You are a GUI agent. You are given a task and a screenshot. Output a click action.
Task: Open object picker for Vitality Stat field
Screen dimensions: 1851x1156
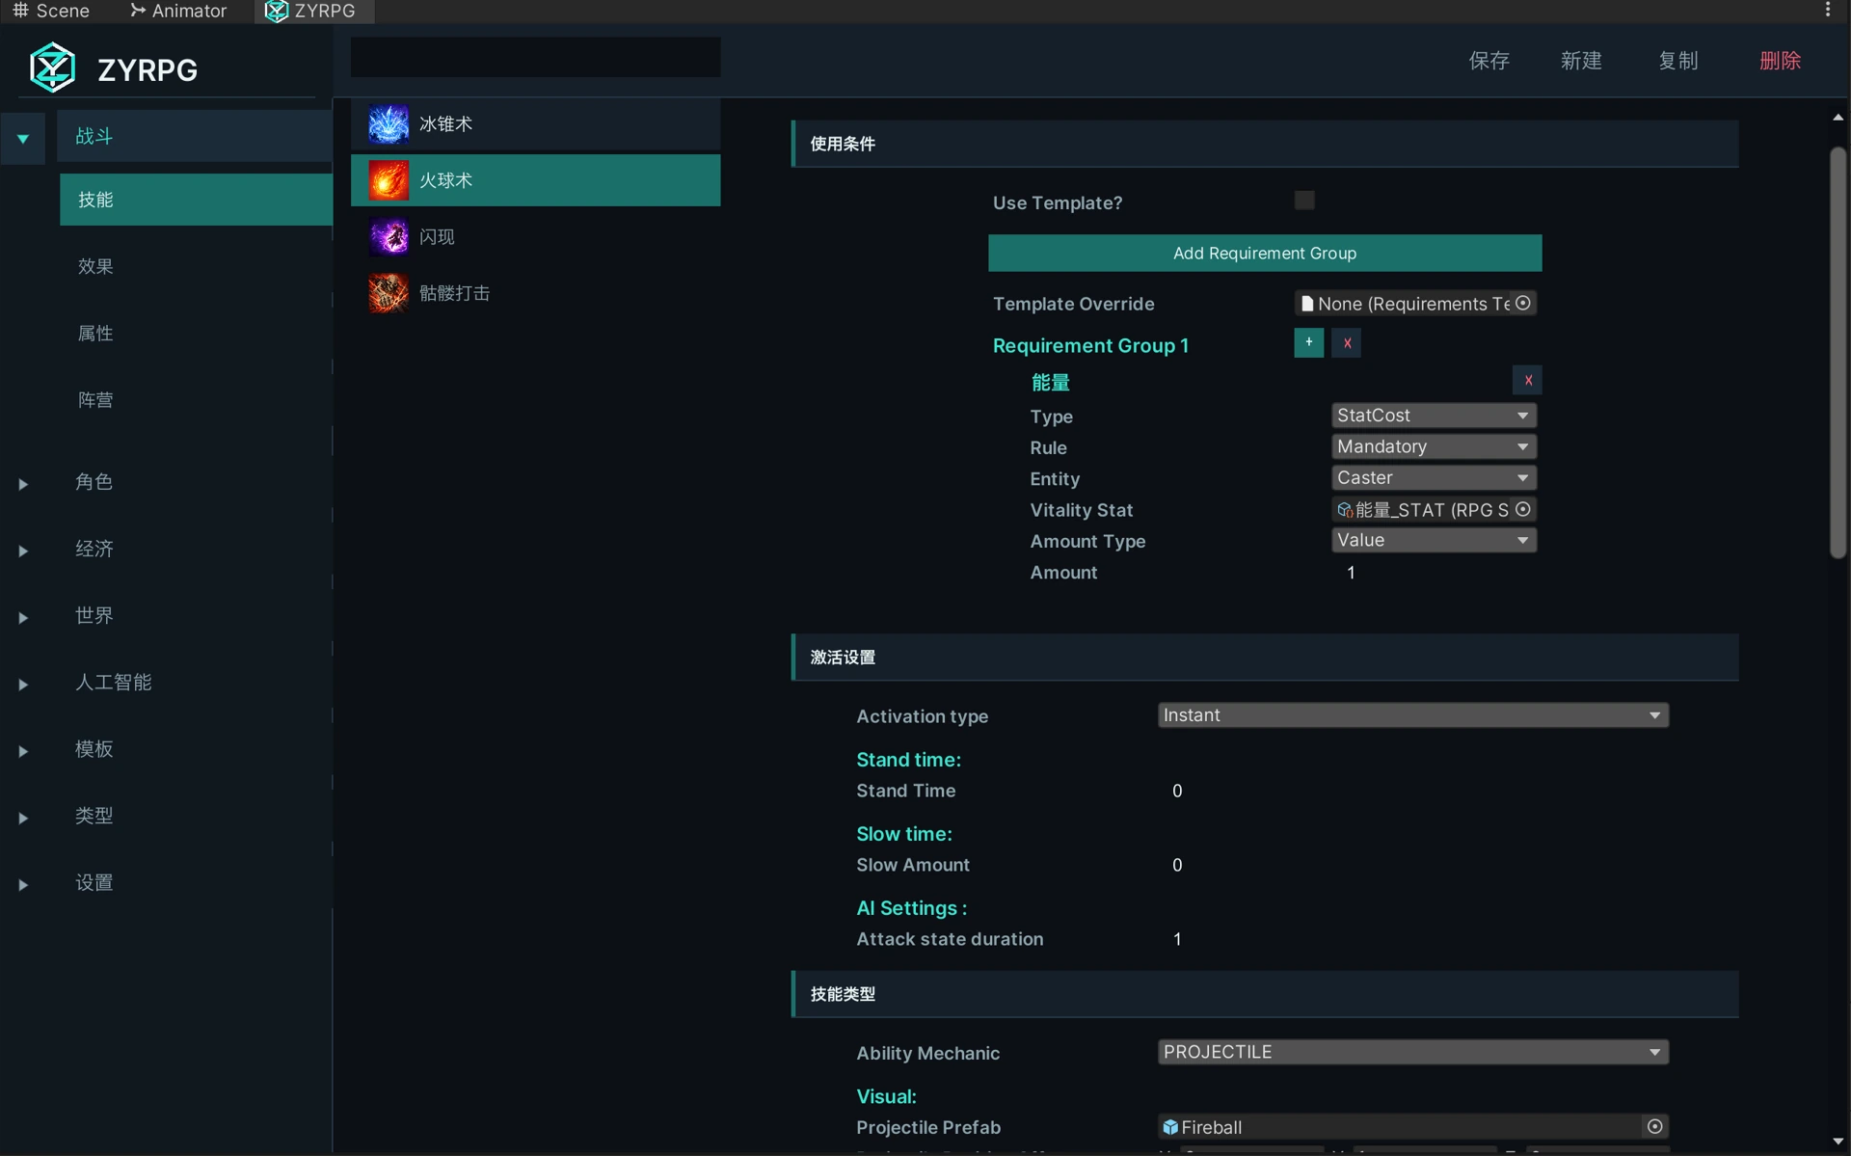[1523, 509]
